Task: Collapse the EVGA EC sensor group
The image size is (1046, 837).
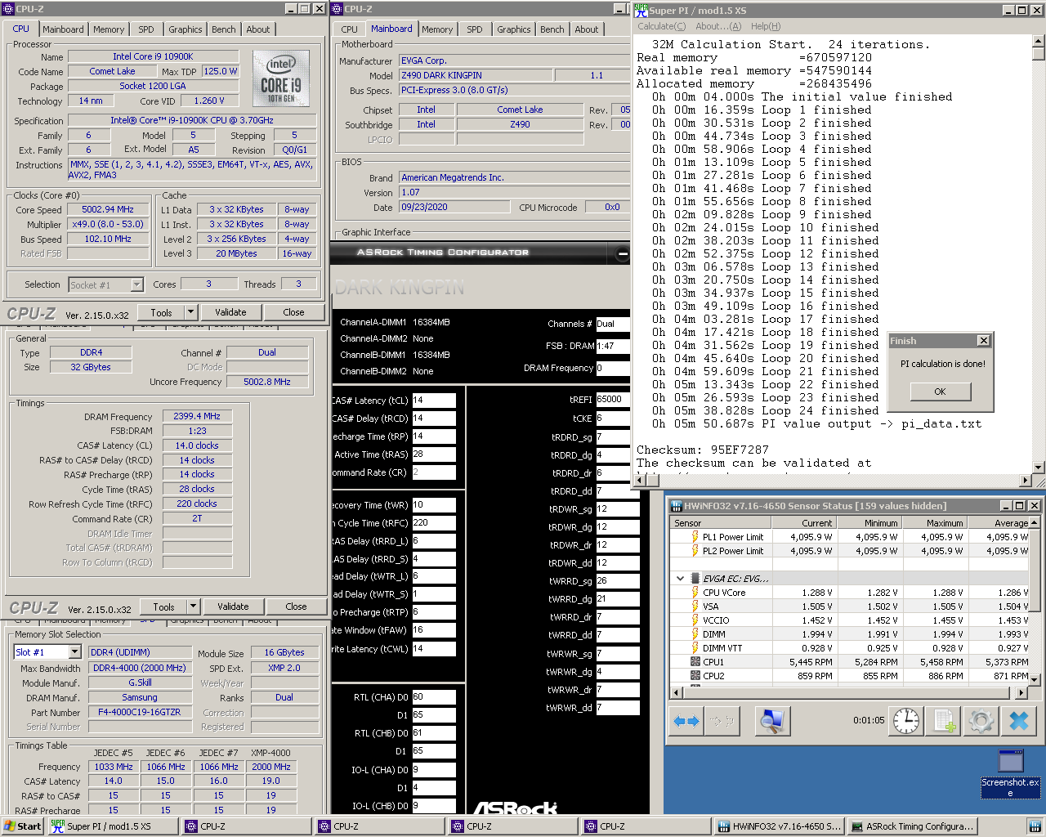Action: coord(680,579)
